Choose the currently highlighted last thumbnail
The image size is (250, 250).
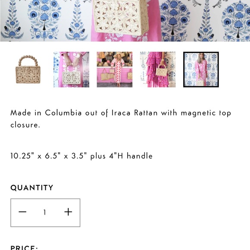tap(201, 69)
